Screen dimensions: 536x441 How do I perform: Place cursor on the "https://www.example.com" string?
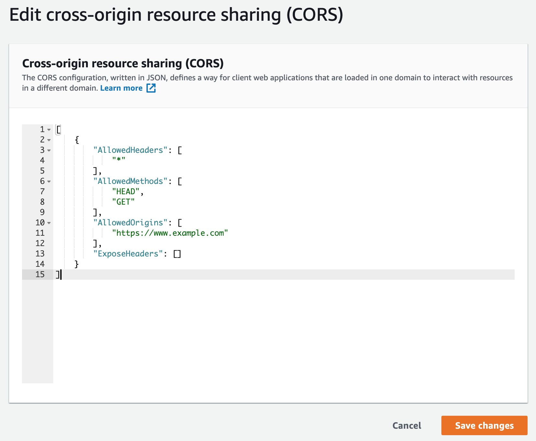click(x=170, y=233)
